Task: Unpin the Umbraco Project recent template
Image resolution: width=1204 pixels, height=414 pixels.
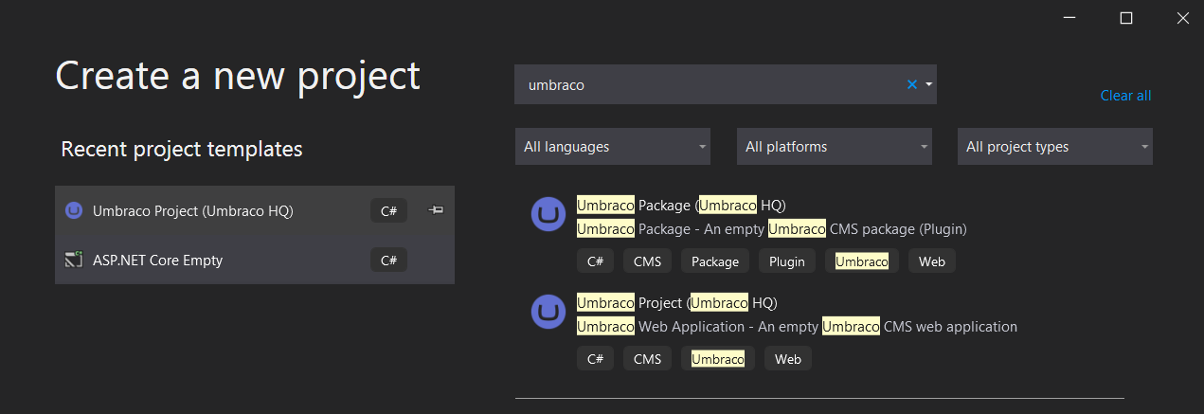Action: tap(436, 210)
